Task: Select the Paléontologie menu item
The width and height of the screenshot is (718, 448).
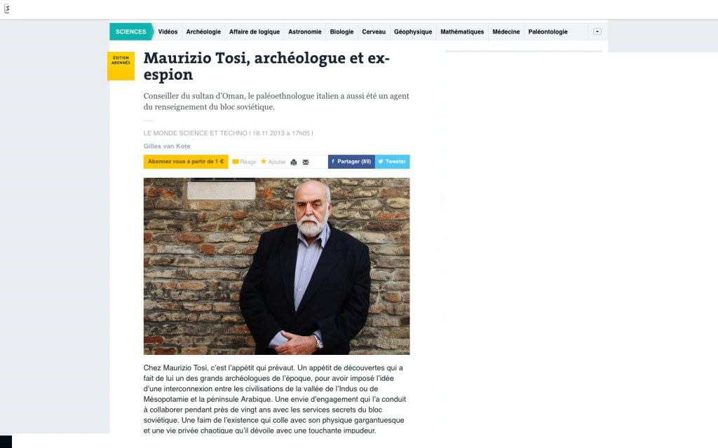Action: pos(548,31)
